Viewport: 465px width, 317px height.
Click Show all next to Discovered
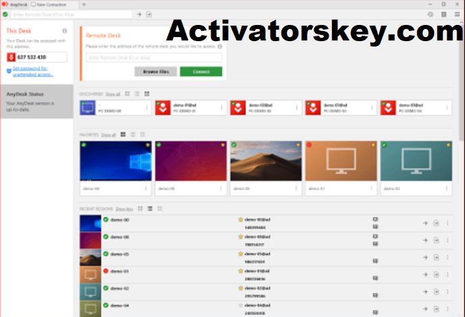click(113, 94)
